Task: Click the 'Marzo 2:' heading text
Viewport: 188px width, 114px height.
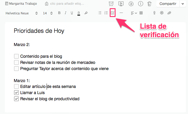Action: click(x=22, y=45)
